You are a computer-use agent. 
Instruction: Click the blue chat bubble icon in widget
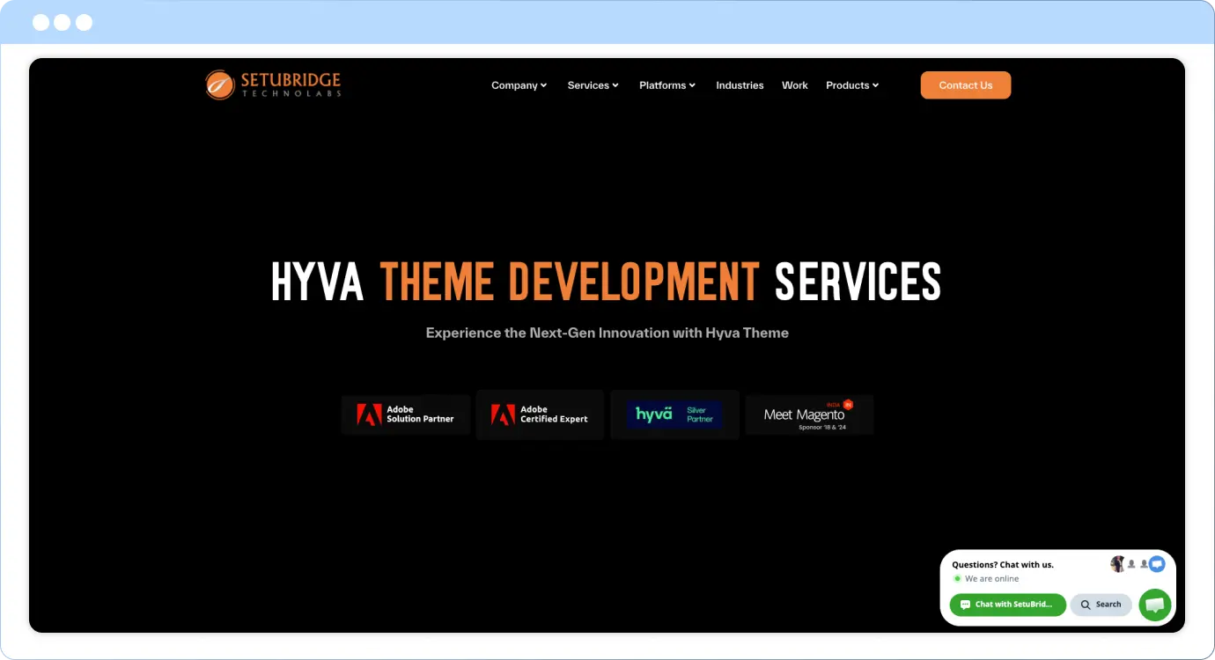(1157, 564)
